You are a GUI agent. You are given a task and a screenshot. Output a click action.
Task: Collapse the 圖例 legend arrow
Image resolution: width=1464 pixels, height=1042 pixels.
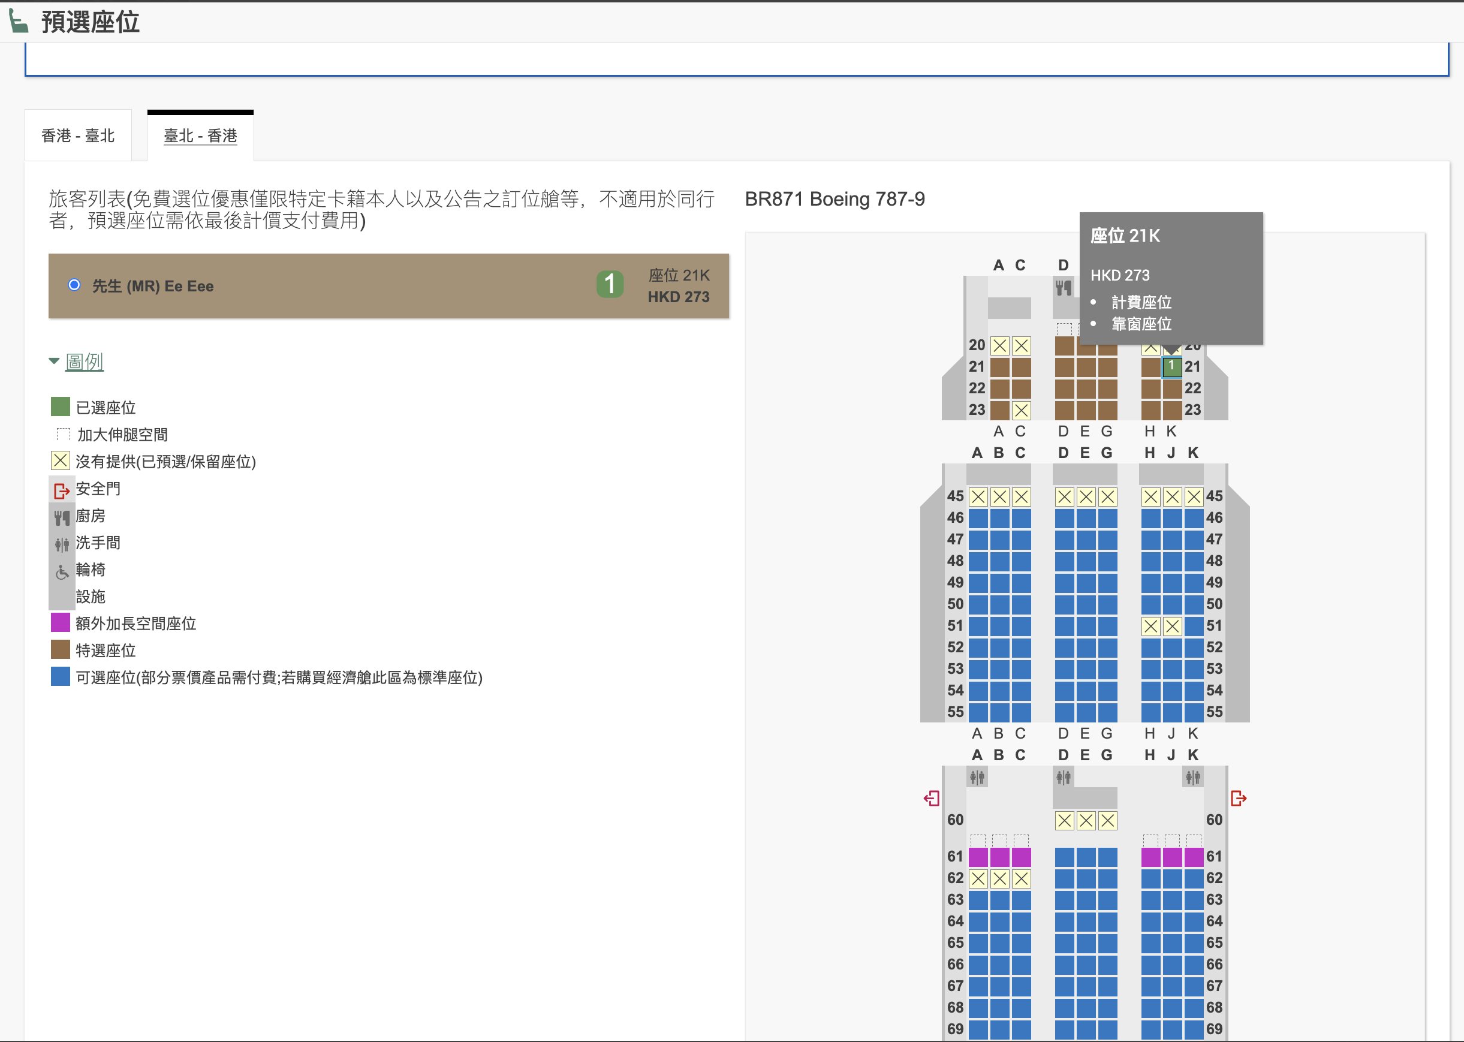[x=54, y=362]
